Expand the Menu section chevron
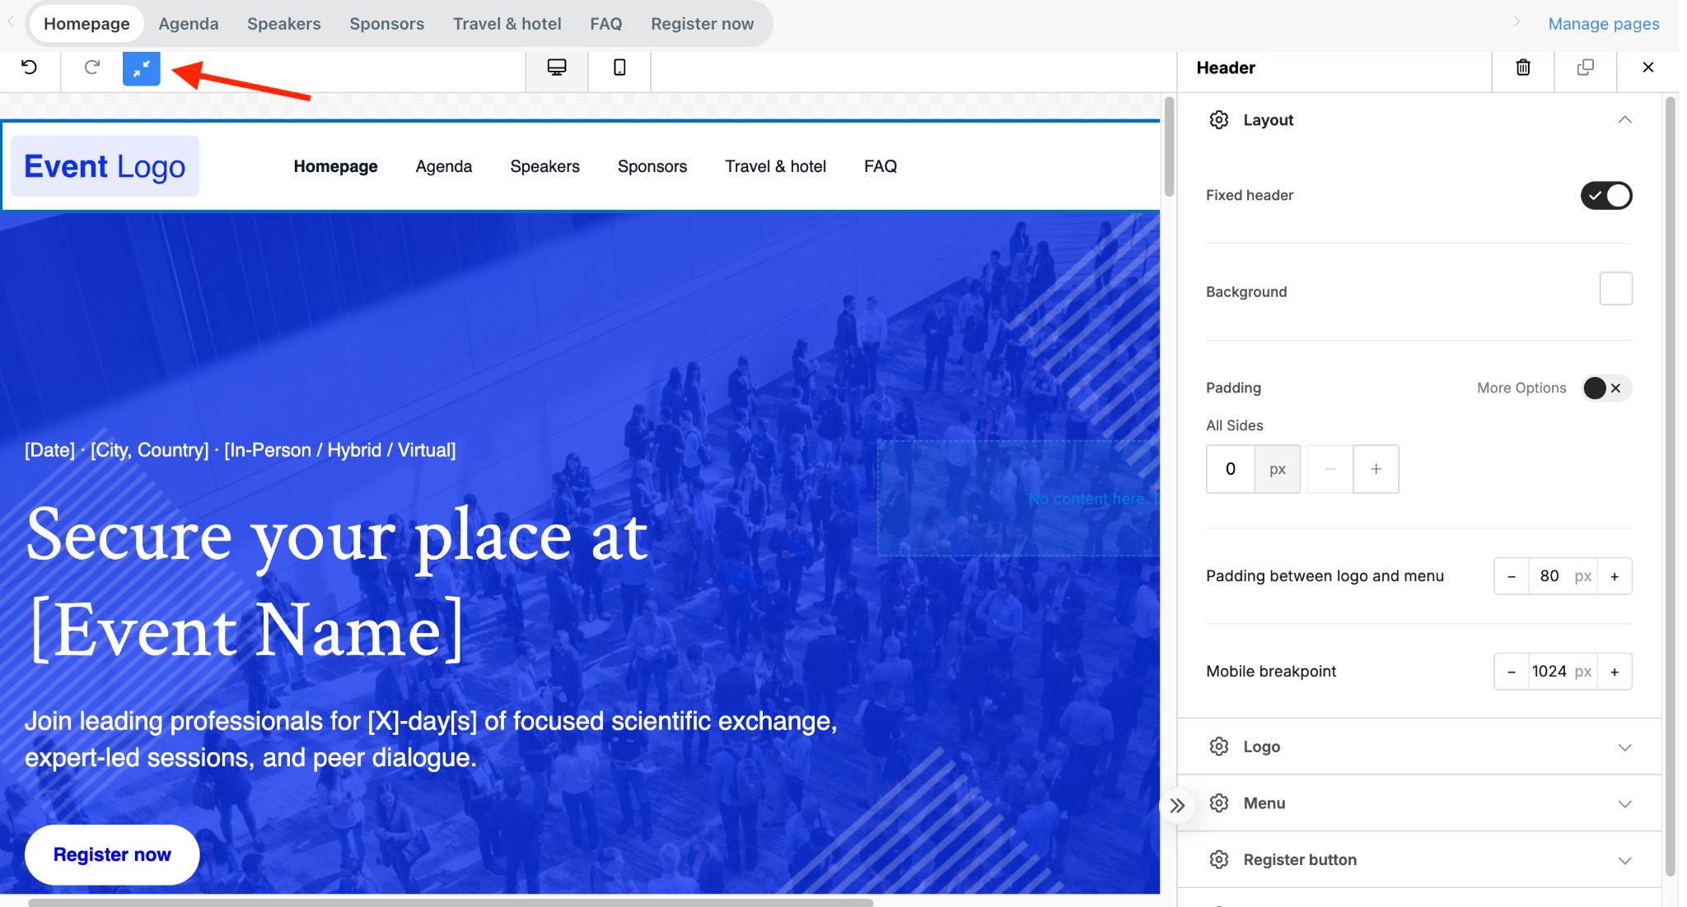This screenshot has width=1687, height=907. tap(1624, 804)
